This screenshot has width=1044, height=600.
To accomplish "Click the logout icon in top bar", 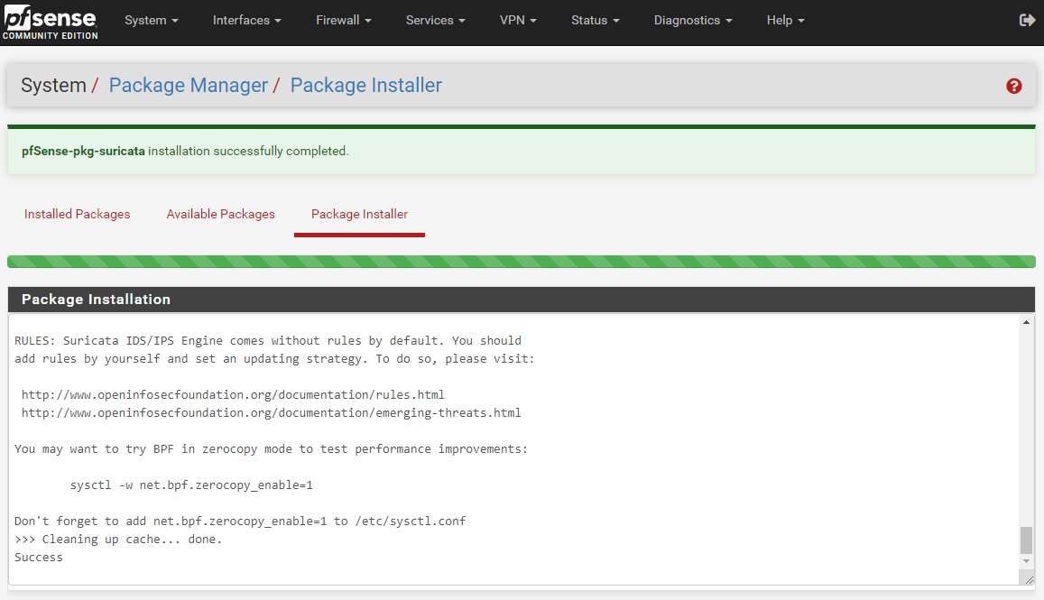I will point(1027,21).
